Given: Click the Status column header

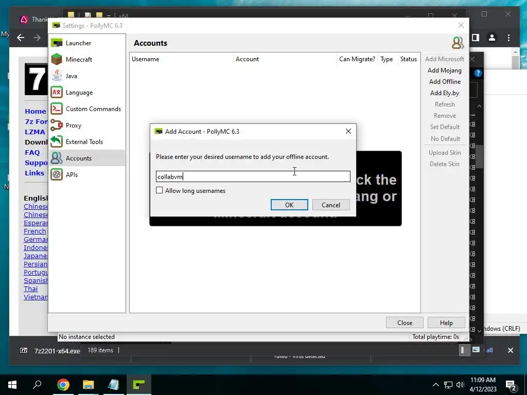Looking at the screenshot, I should pos(409,59).
